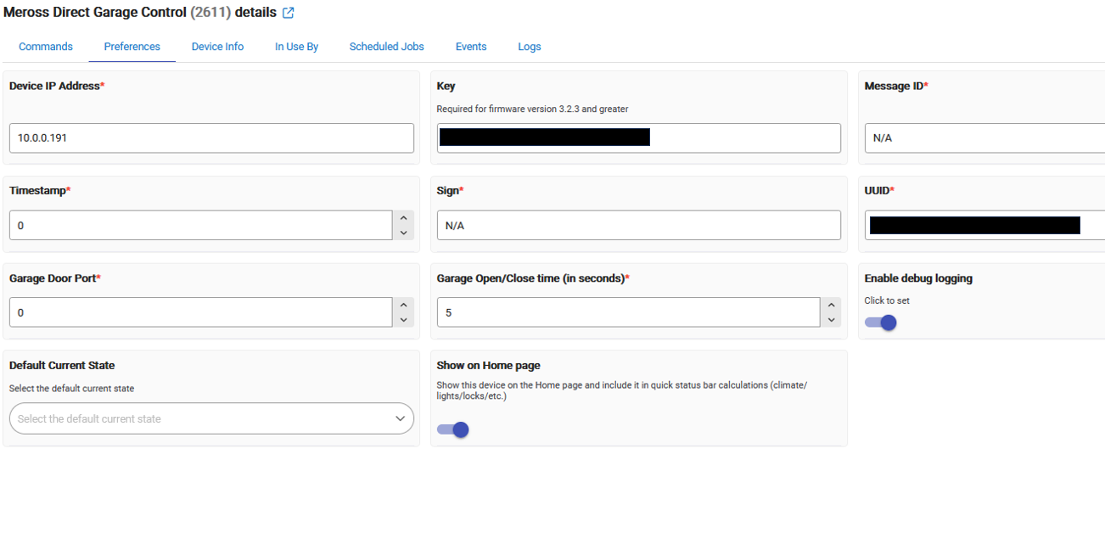This screenshot has width=1105, height=533.
Task: Toggle Enable debug logging switch
Action: click(x=881, y=323)
